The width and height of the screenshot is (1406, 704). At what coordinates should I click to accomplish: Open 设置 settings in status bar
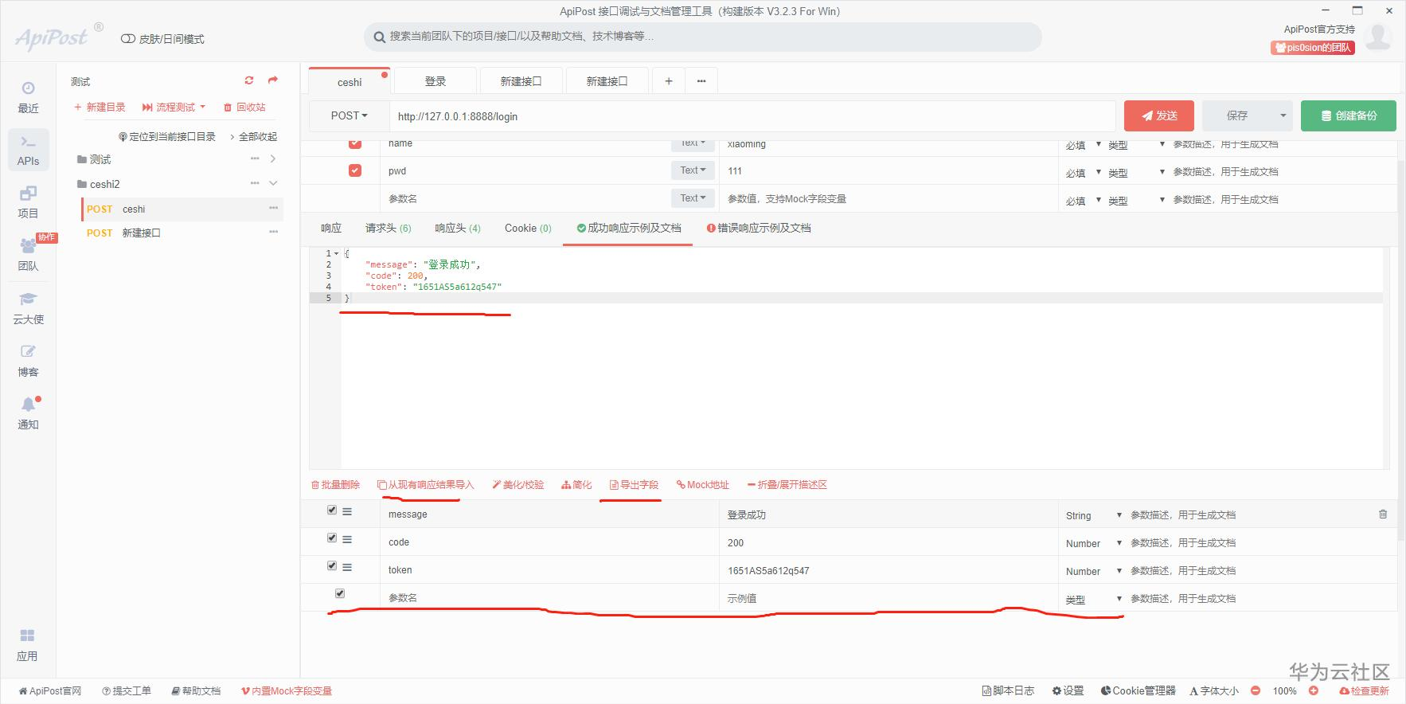point(1068,690)
